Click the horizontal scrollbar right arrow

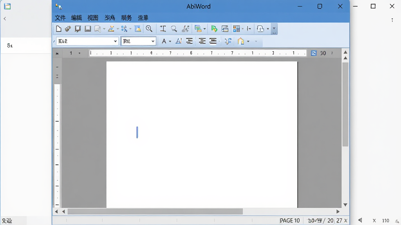pos(338,211)
